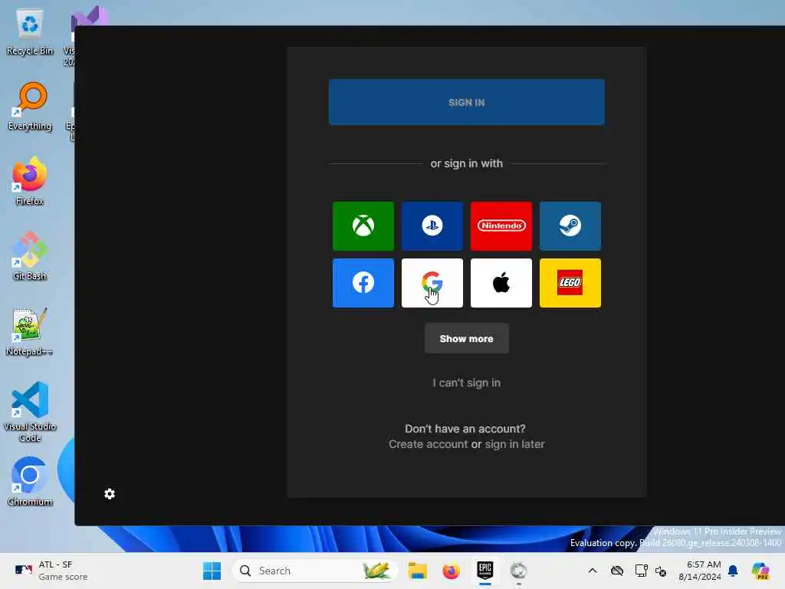Choose the LEGO sign-in option
This screenshot has width=785, height=589.
(570, 283)
